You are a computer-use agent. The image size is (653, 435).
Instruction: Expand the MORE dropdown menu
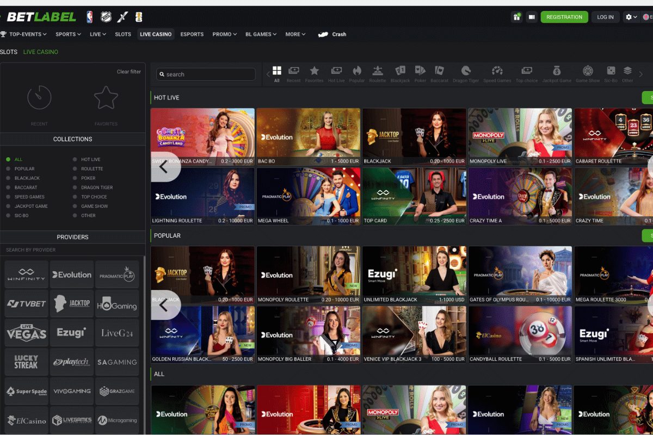tap(295, 34)
